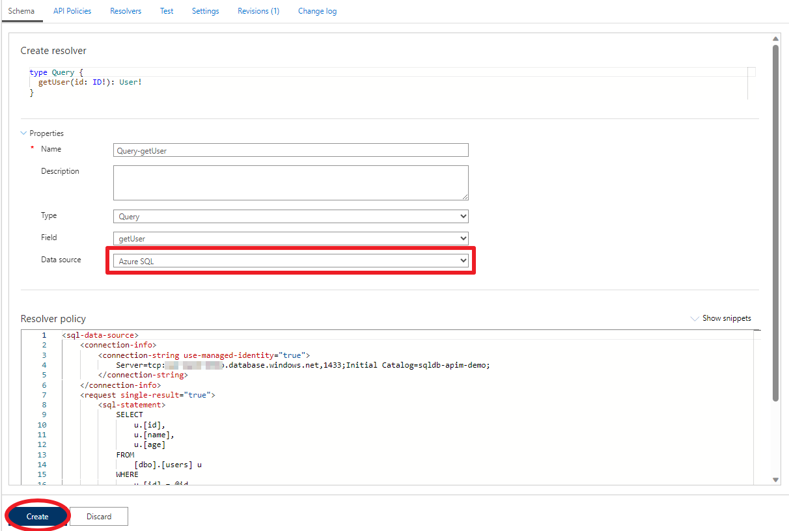
Task: Click the SELECT keyword line
Action: 130,415
